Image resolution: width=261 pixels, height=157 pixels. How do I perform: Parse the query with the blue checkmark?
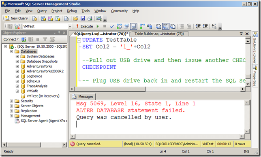click(x=112, y=26)
